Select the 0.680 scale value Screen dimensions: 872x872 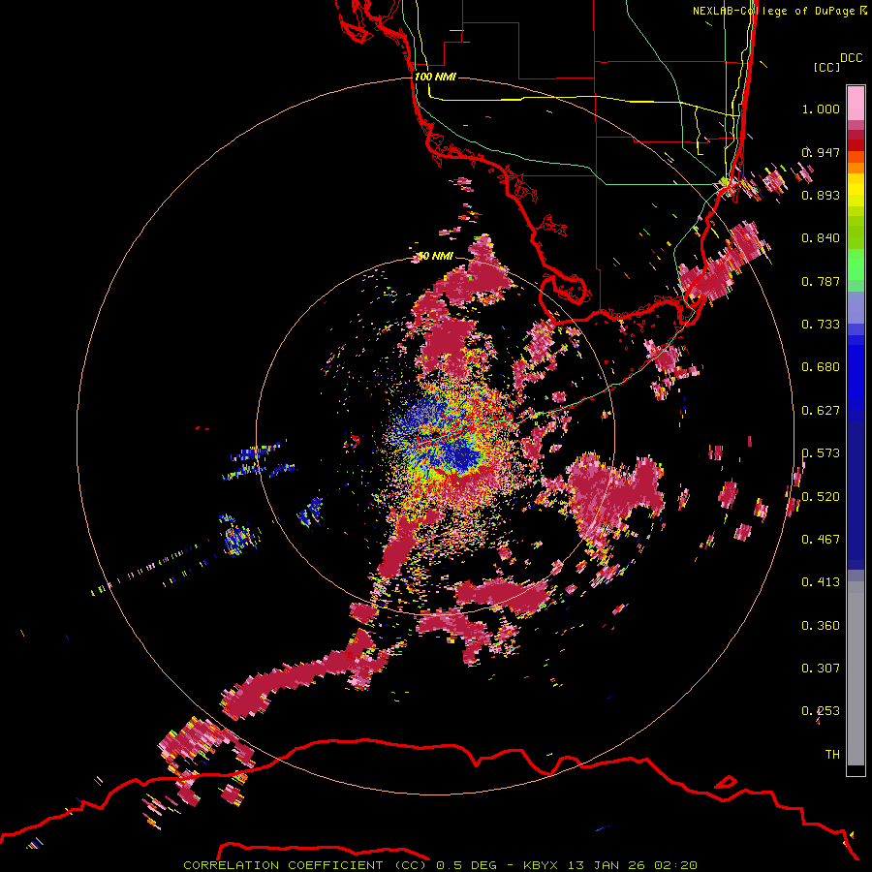(821, 367)
